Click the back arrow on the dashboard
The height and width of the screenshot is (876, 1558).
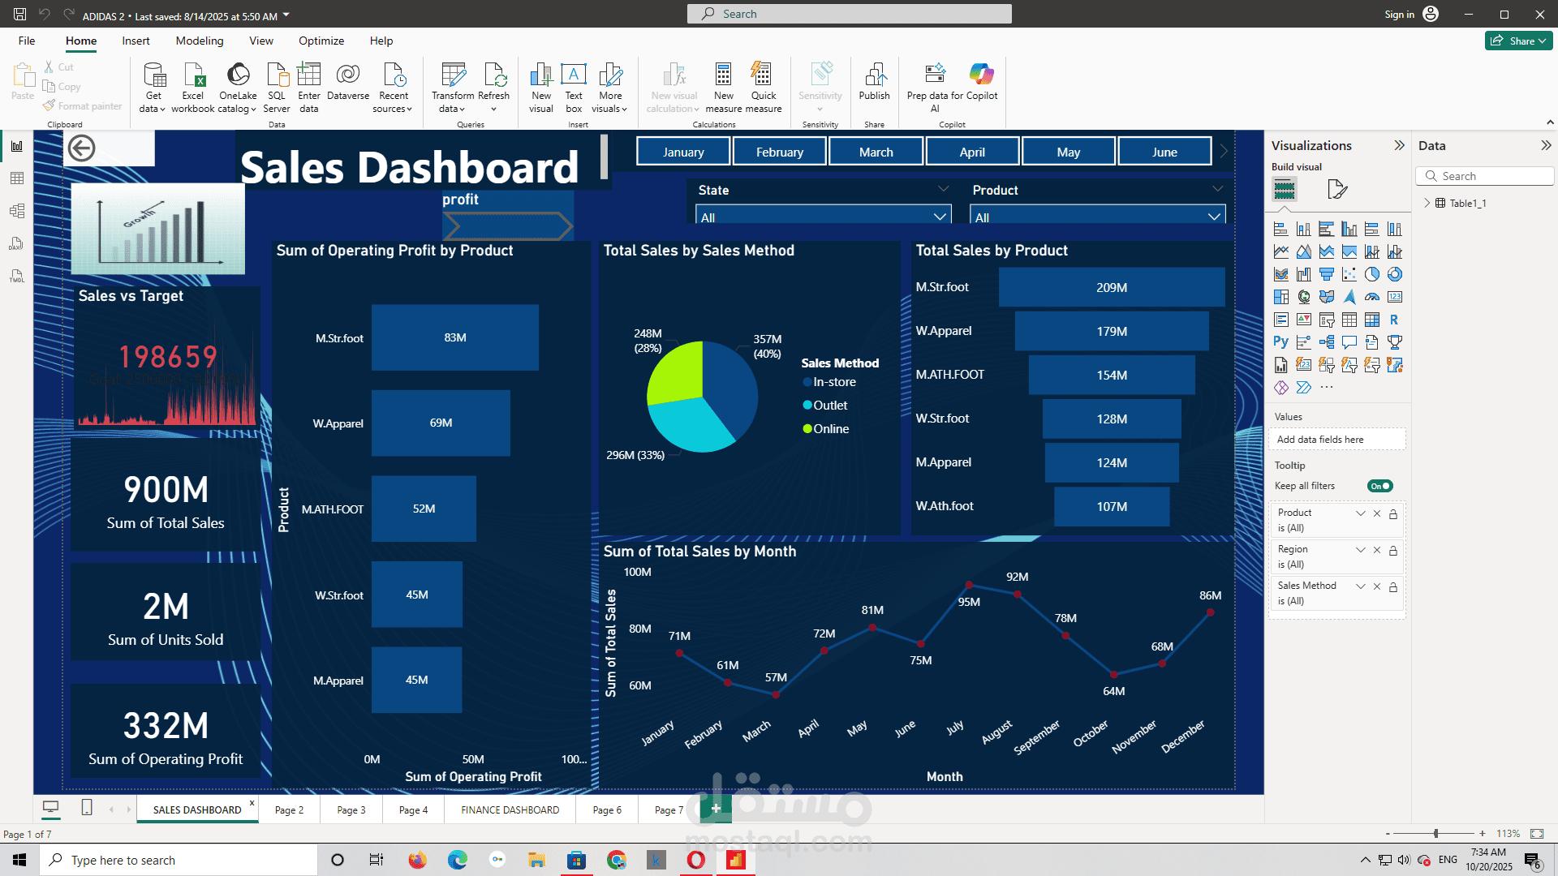coord(81,148)
